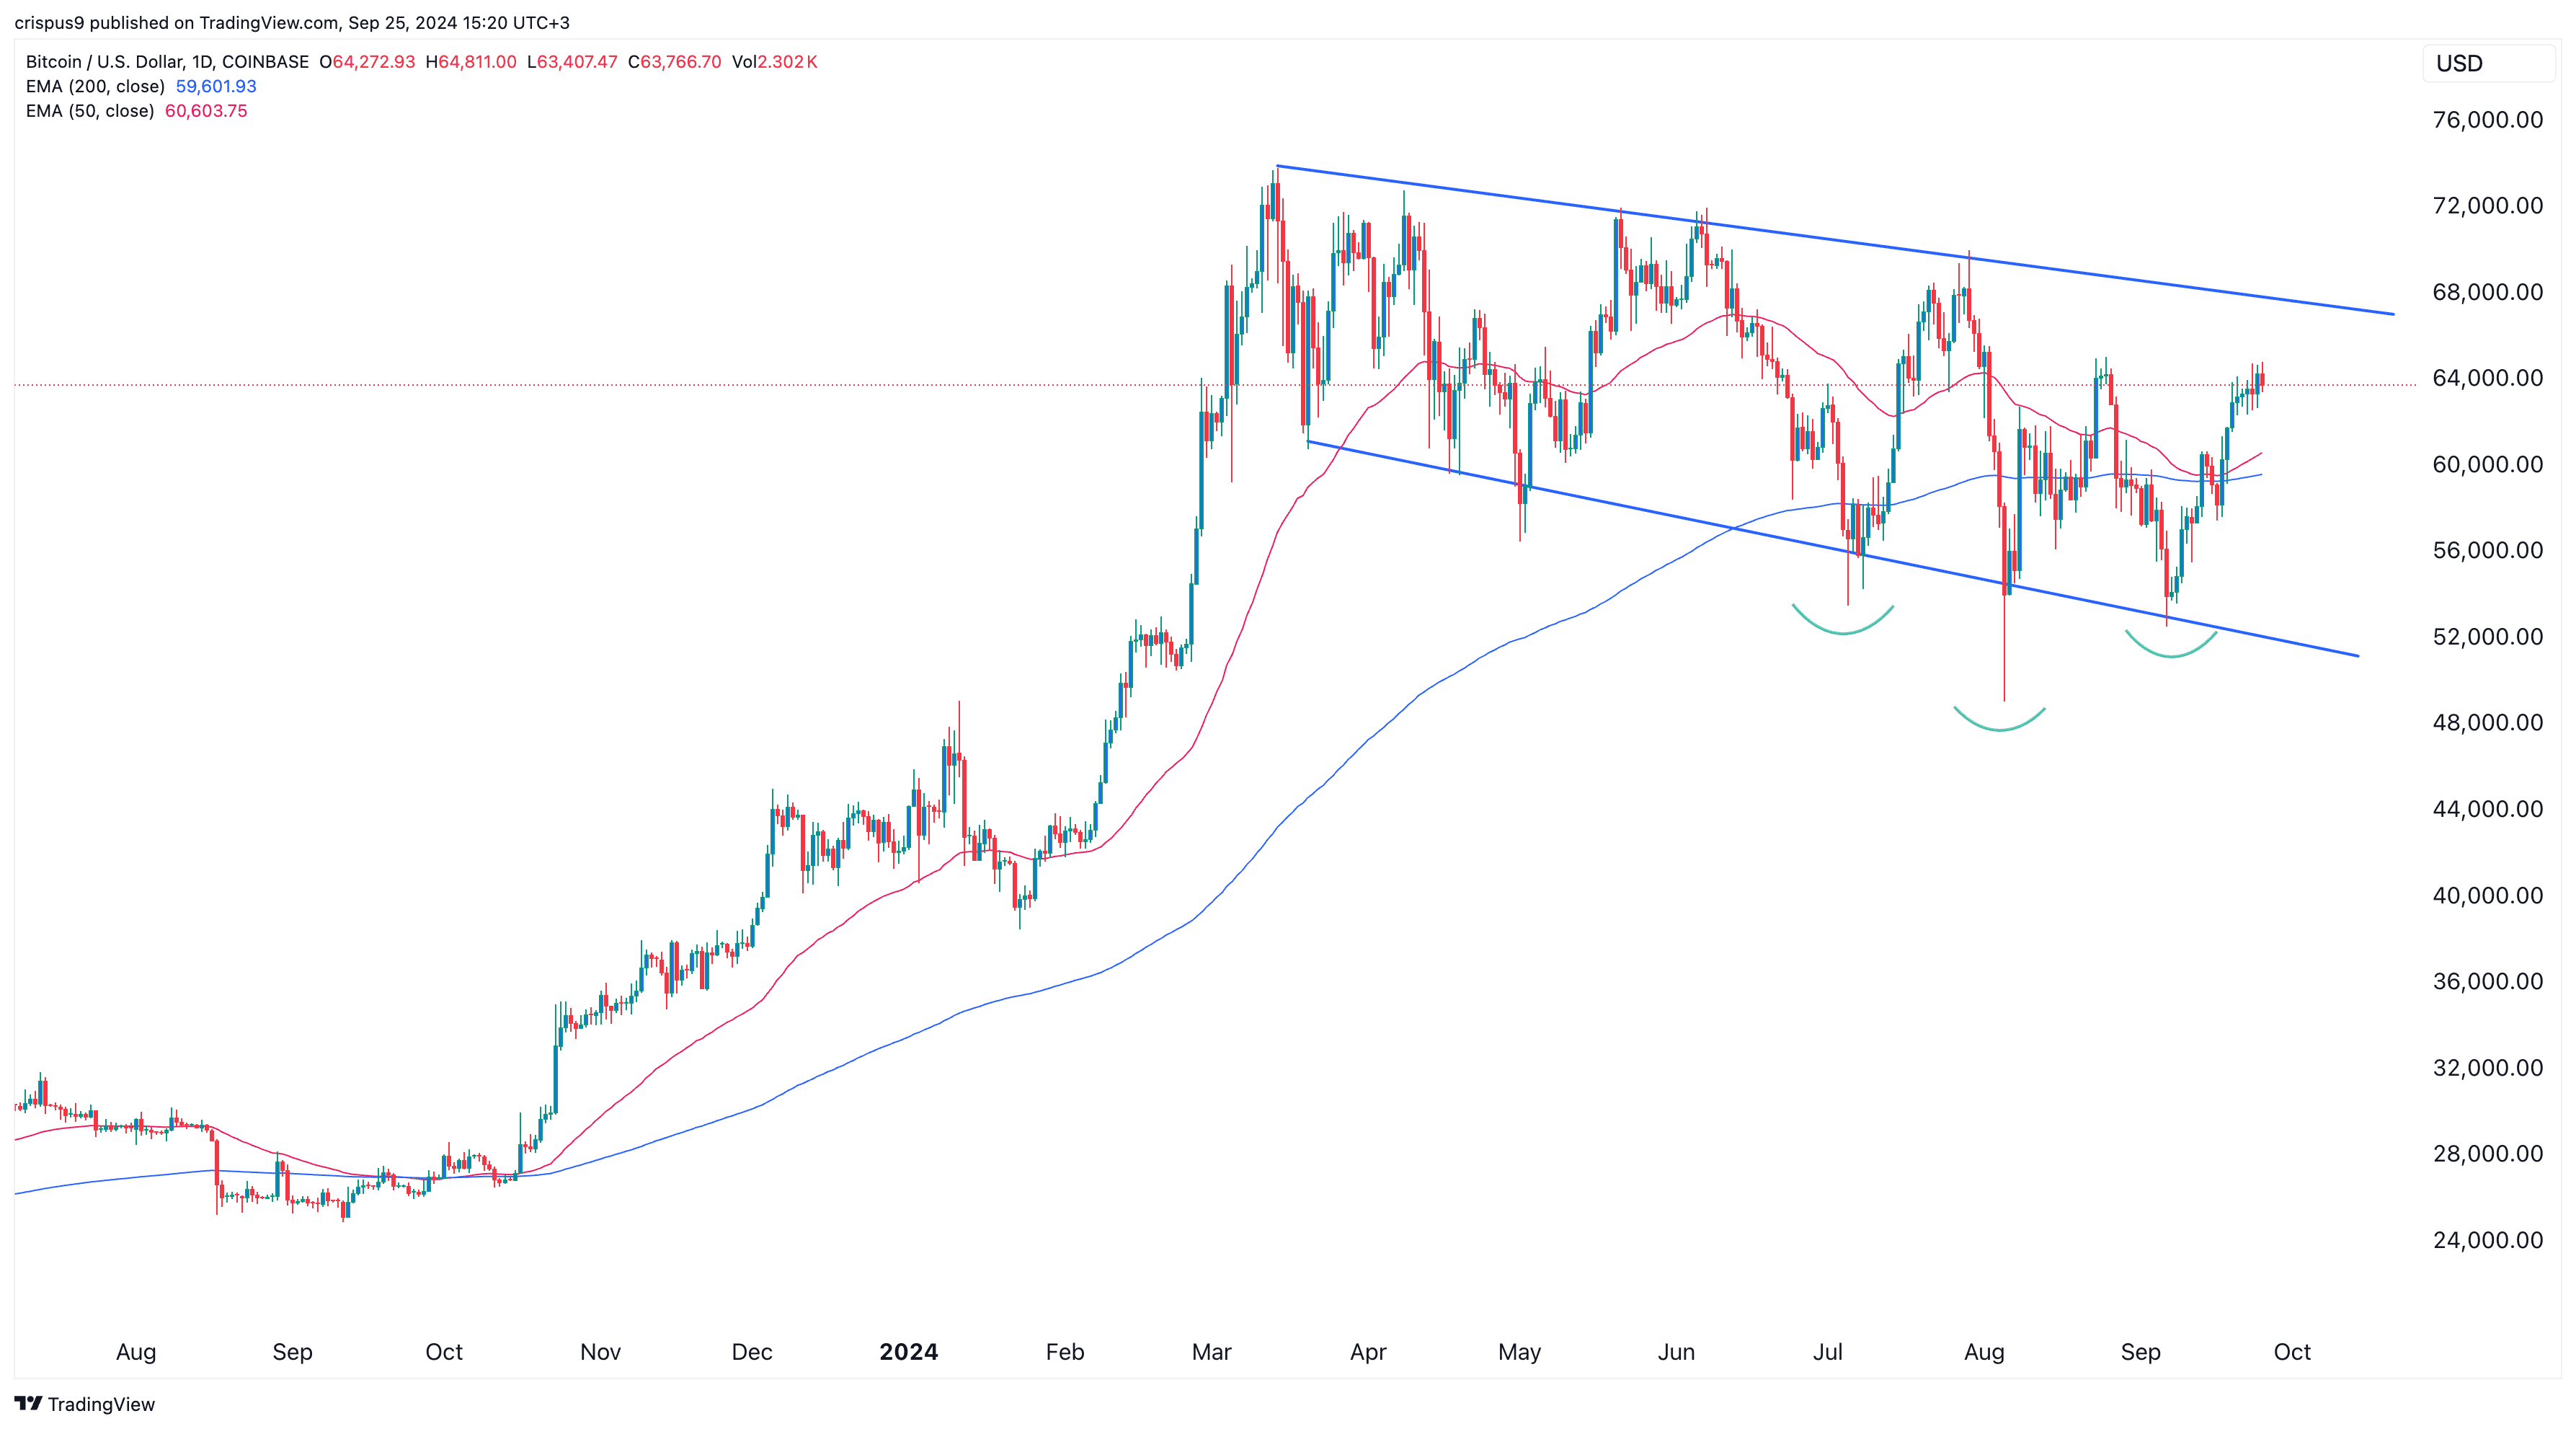Open the USD currency selector
Image resolution: width=2576 pixels, height=1429 pixels.
coord(2488,63)
